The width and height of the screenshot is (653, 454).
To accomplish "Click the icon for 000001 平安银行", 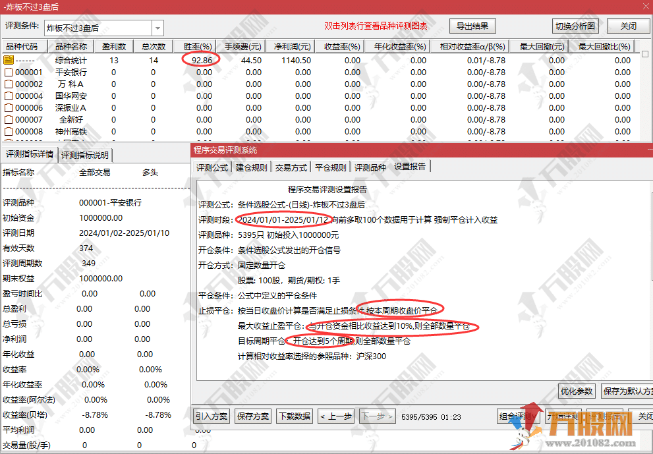I will [x=9, y=72].
